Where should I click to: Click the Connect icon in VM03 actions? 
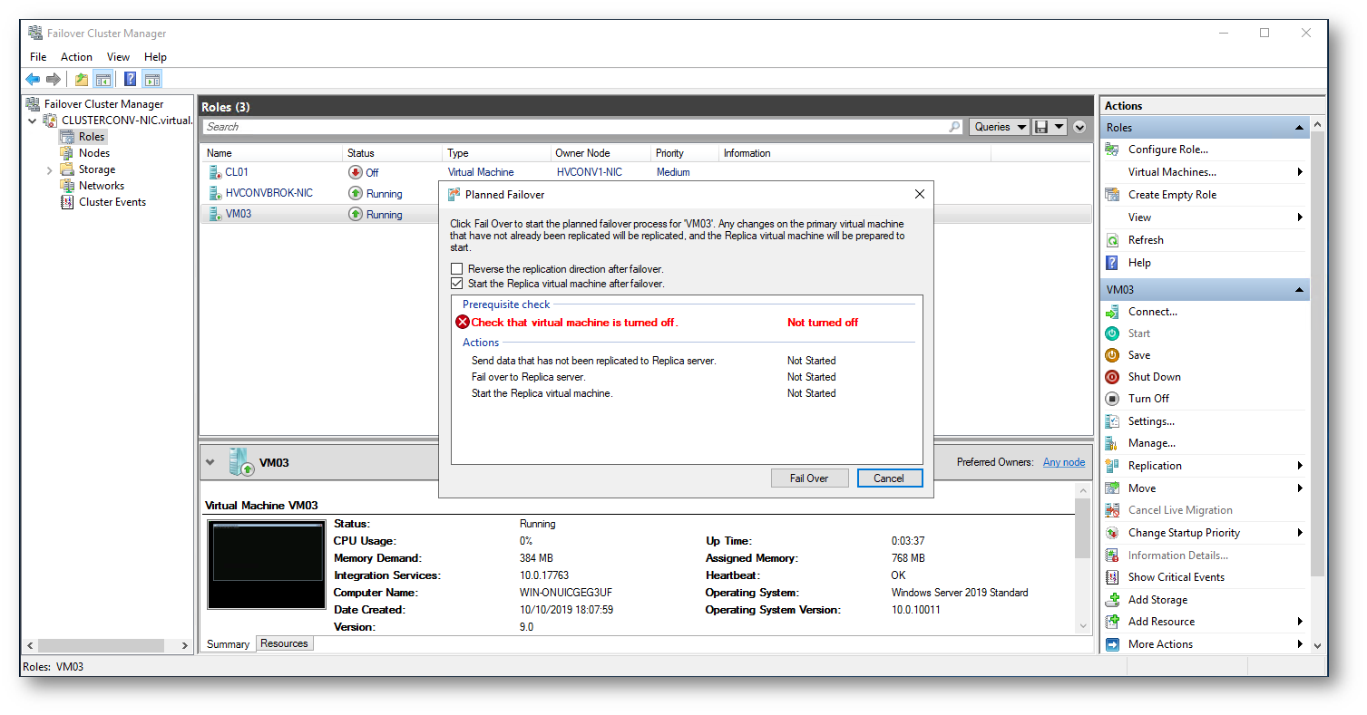pos(1112,312)
